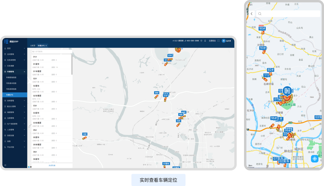Image resolution: width=324 pixels, height=186 pixels.
Task: Select 02泵车 in vehicle list
Action: point(52,89)
